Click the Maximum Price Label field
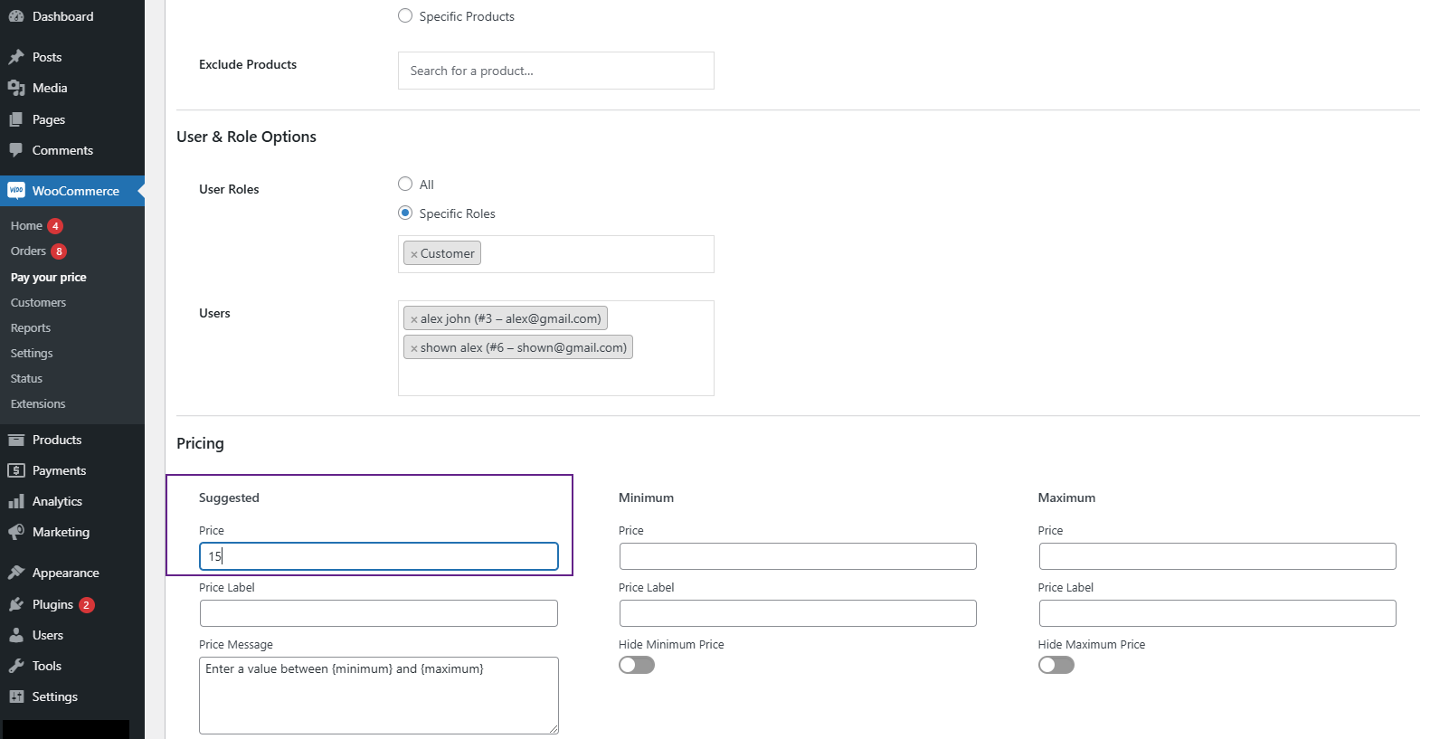 [1217, 613]
